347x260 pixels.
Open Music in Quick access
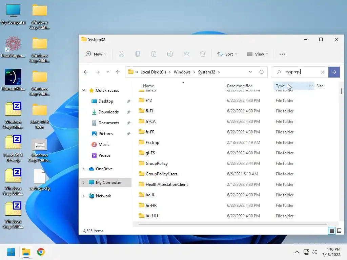click(x=104, y=145)
